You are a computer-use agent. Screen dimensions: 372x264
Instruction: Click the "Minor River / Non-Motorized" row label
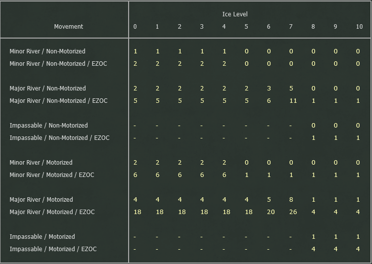[x=47, y=51]
